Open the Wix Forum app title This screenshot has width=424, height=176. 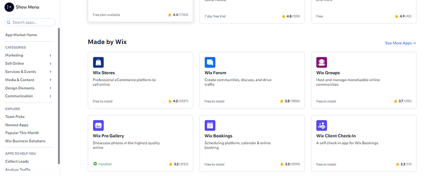coord(215,73)
